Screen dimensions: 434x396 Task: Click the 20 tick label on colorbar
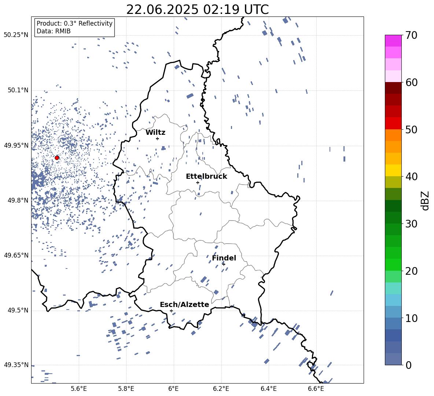411,271
